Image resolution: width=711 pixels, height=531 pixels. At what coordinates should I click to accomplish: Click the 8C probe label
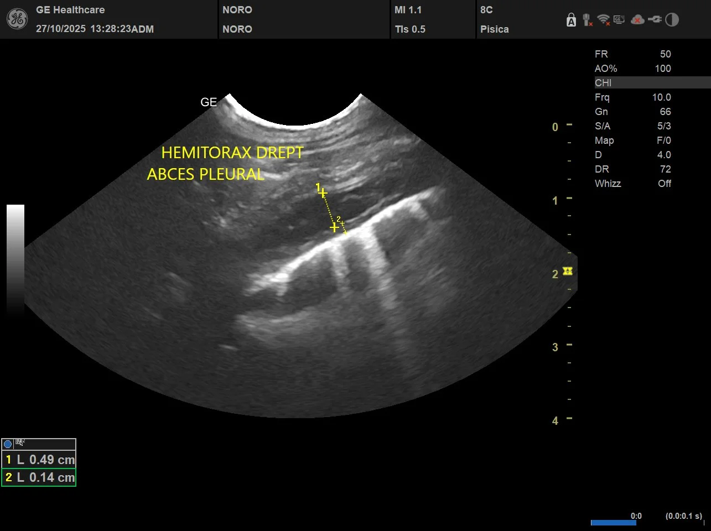(x=486, y=10)
